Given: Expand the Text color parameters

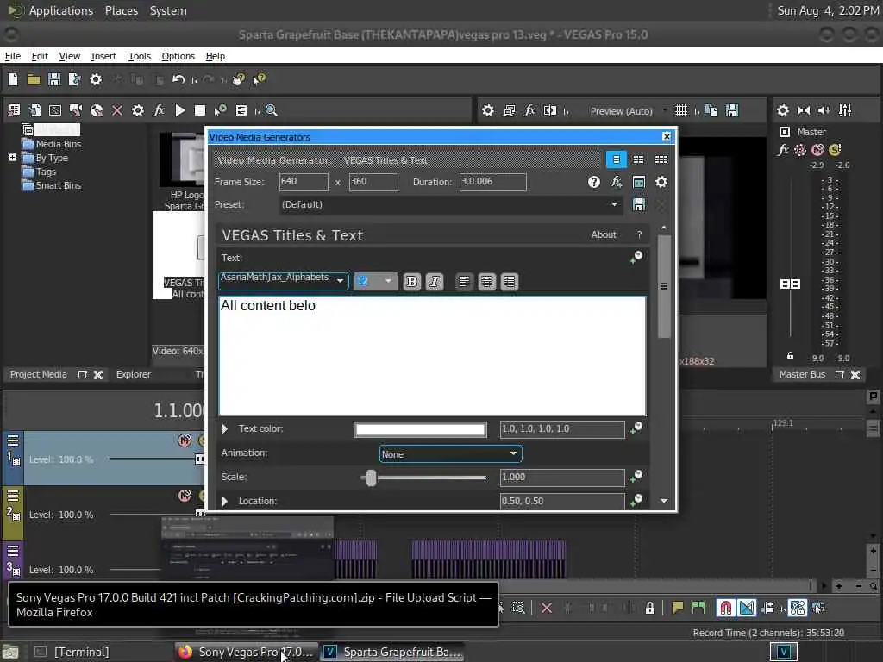Looking at the screenshot, I should coord(225,429).
